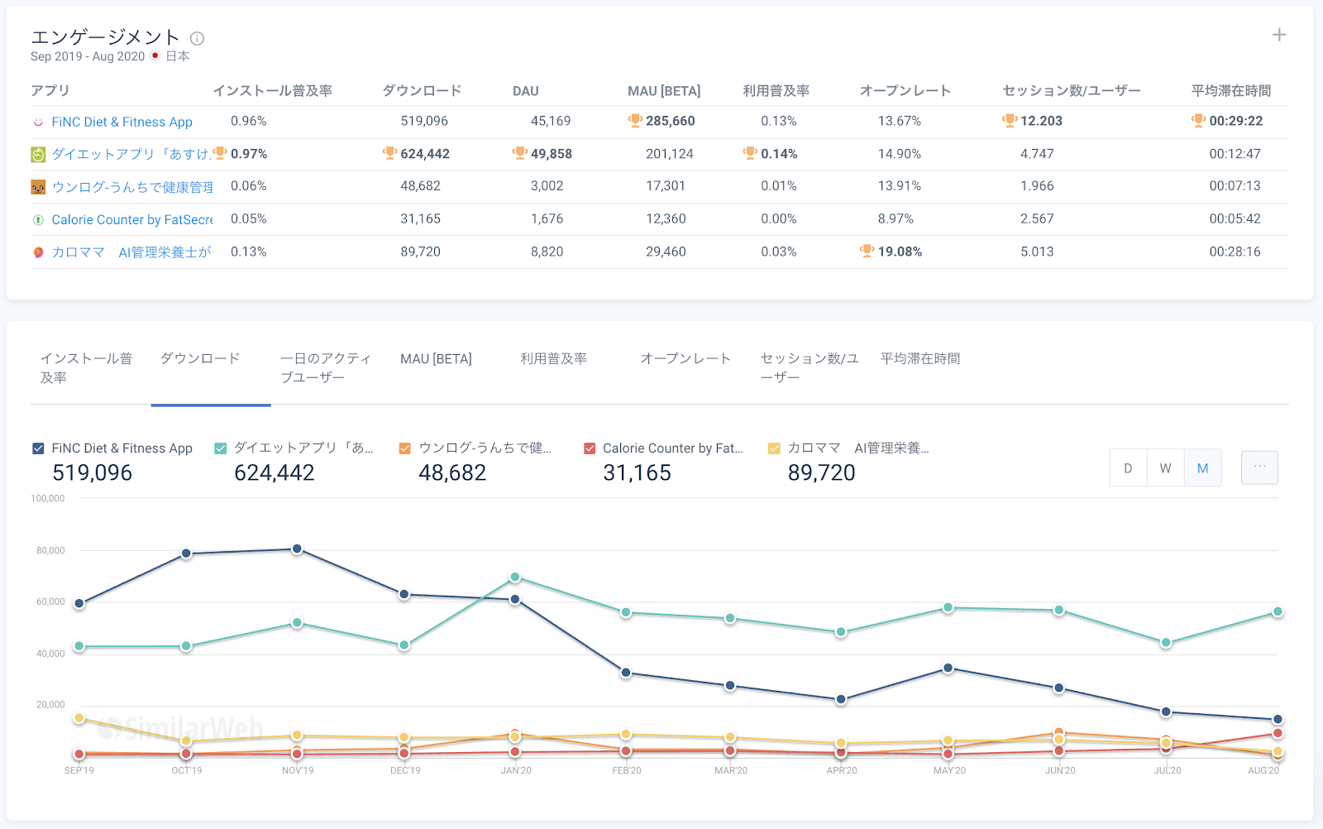Click the trophy icon beside 19.08% open rate
Screen dimensions: 1323x829
click(867, 251)
